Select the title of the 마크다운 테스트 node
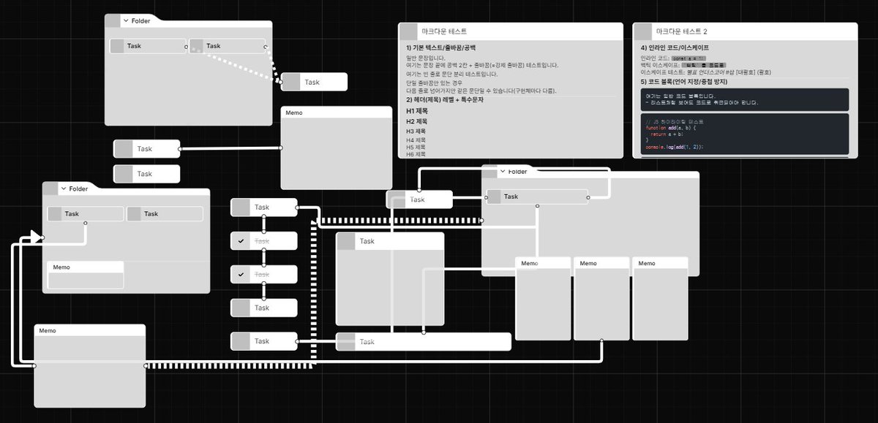 click(x=444, y=32)
